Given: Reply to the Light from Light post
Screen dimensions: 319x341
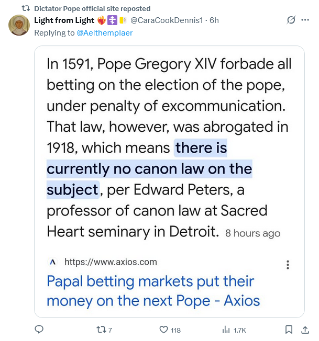Looking at the screenshot, I should [x=38, y=329].
